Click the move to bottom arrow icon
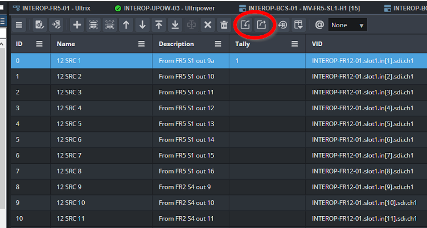 175,25
